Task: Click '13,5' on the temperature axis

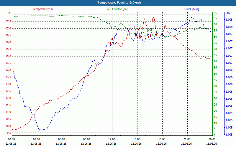Action: (x=8, y=77)
